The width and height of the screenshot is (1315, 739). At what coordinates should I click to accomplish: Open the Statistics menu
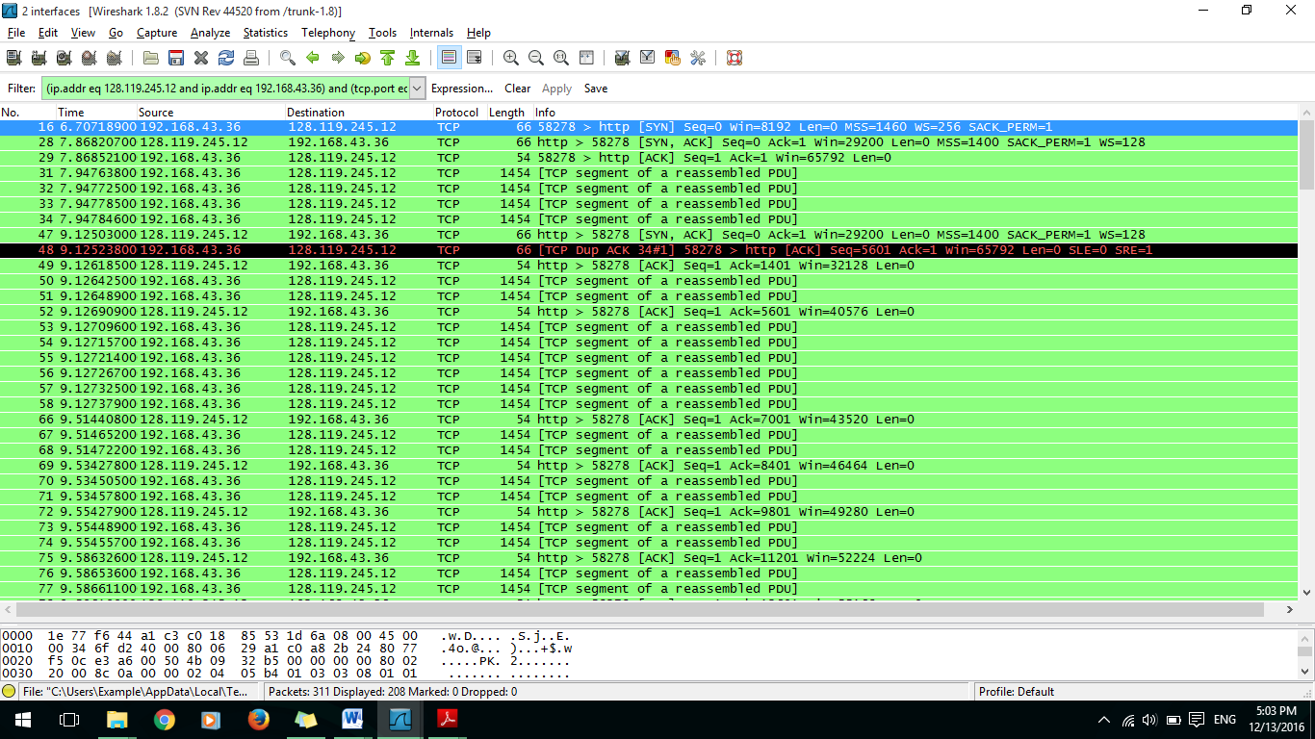[266, 33]
